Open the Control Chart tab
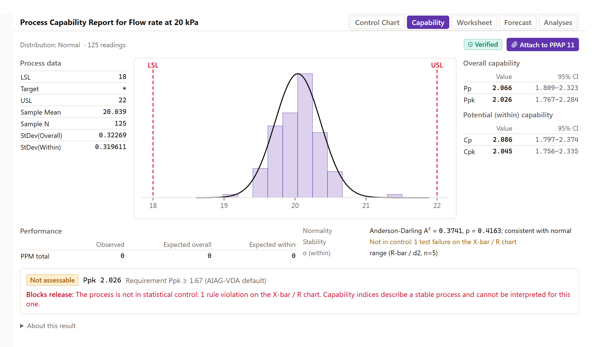The width and height of the screenshot is (599, 347). click(377, 23)
